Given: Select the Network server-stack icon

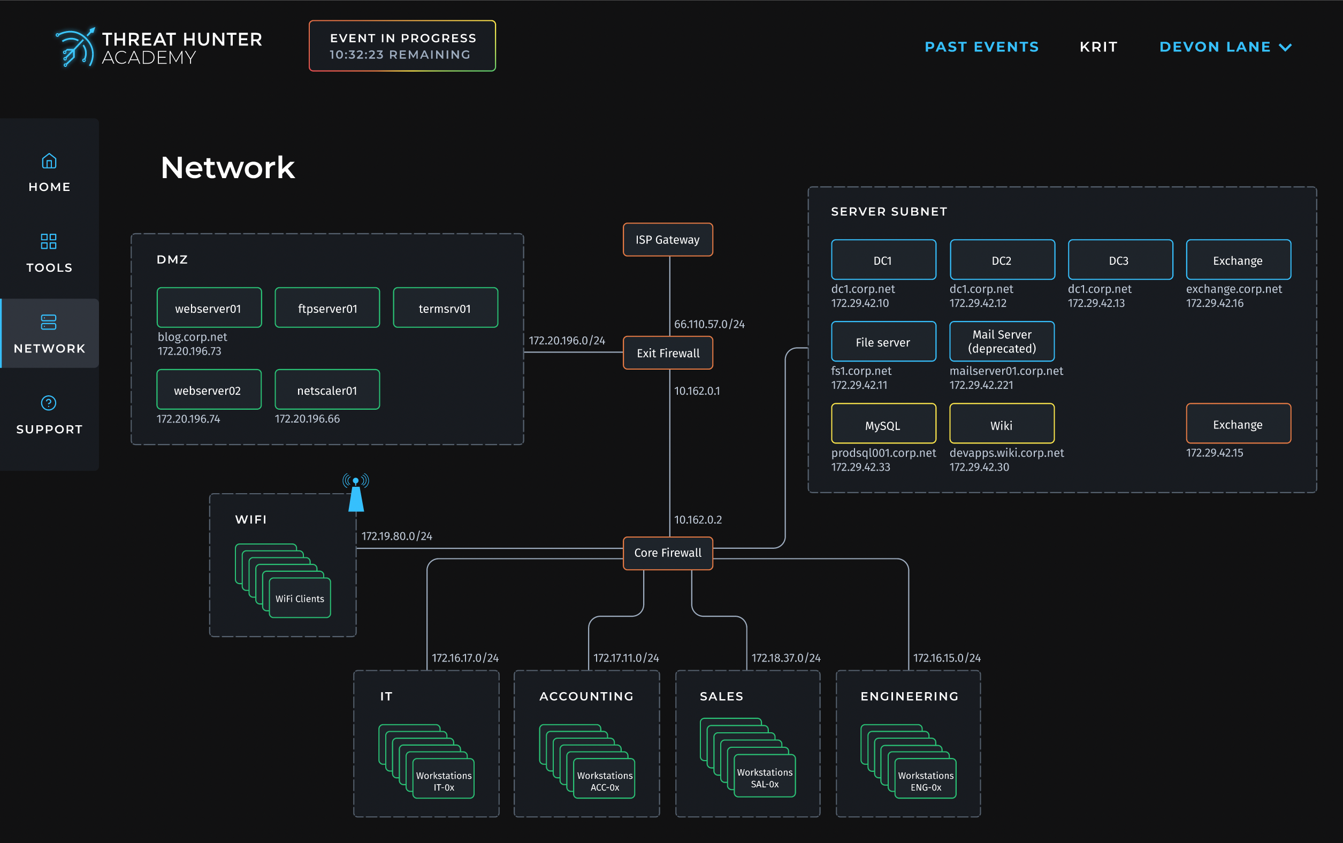Looking at the screenshot, I should pyautogui.click(x=49, y=322).
